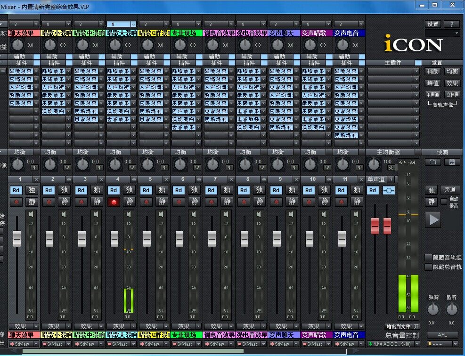Screen dimensions: 465x356
Task: Click the horizontal scrollbar at the window bottom
Action: point(133,351)
